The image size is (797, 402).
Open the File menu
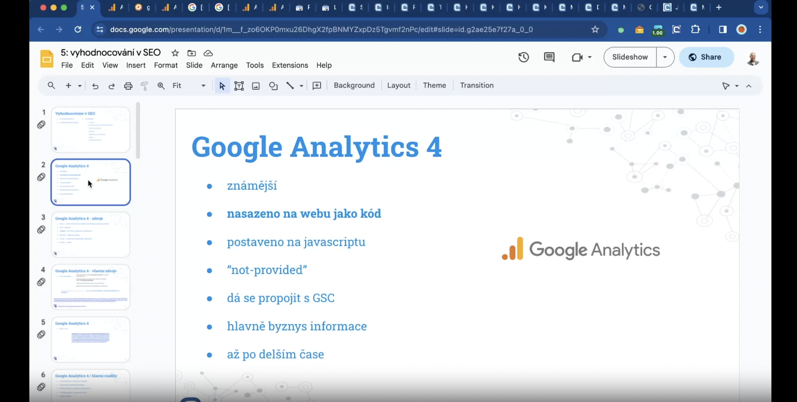67,65
